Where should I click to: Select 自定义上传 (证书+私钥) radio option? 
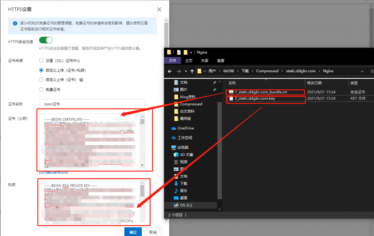pyautogui.click(x=41, y=70)
